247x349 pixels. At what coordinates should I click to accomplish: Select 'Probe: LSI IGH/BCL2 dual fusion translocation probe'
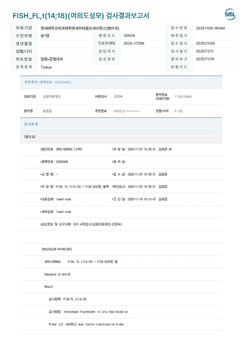pos(86,324)
